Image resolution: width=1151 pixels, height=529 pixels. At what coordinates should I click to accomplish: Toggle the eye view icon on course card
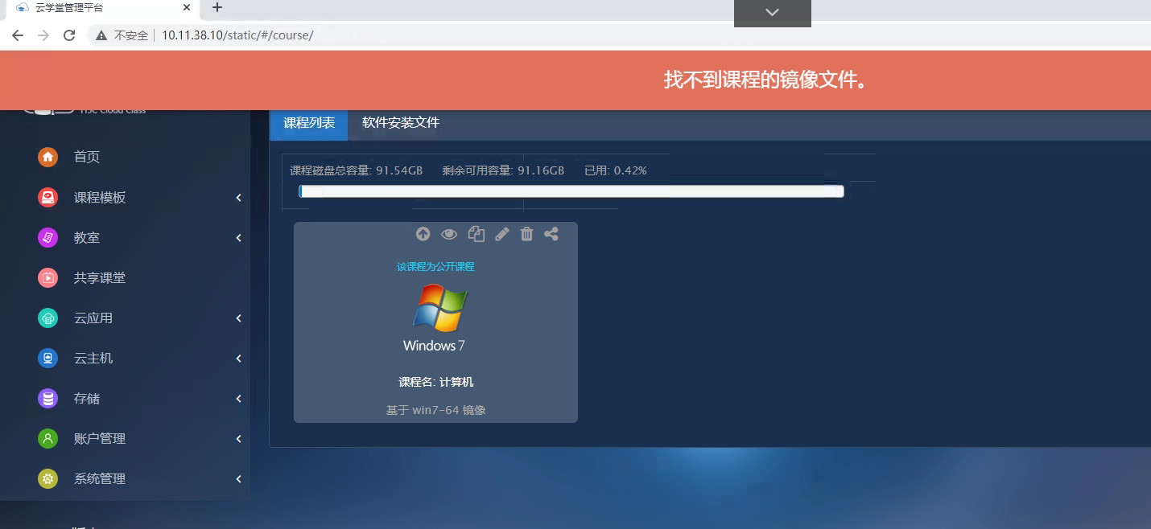449,234
